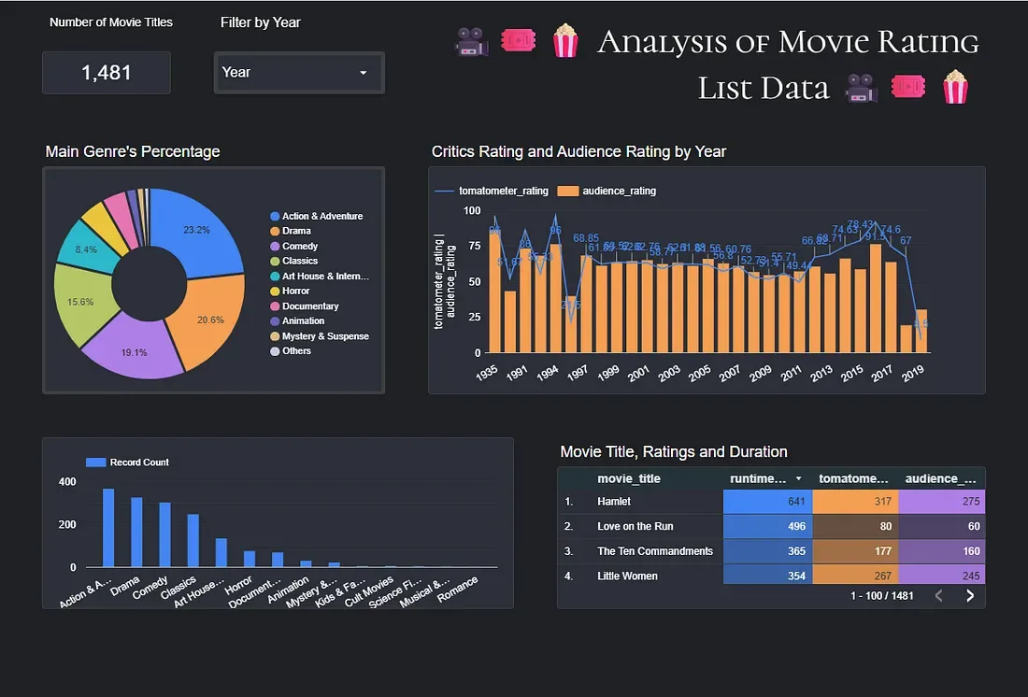Click the 20.6% orange pie slice
Image resolution: width=1028 pixels, height=697 pixels.
211,320
